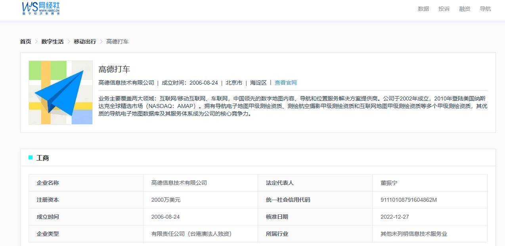Open the 投诉 nav item
Viewport: 505px width, 246px height.
point(444,9)
